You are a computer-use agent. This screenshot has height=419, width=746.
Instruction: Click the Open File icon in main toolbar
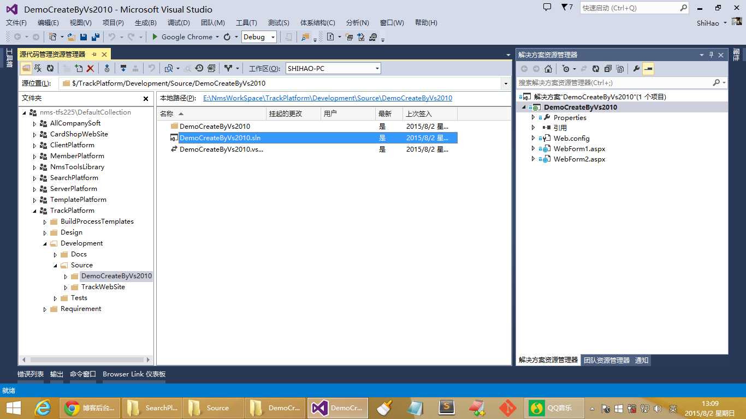tap(71, 37)
